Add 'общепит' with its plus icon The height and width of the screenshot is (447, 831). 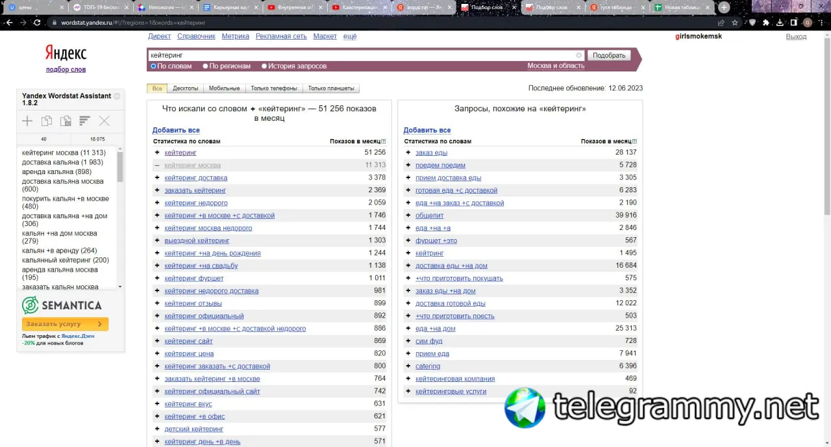pyautogui.click(x=408, y=215)
